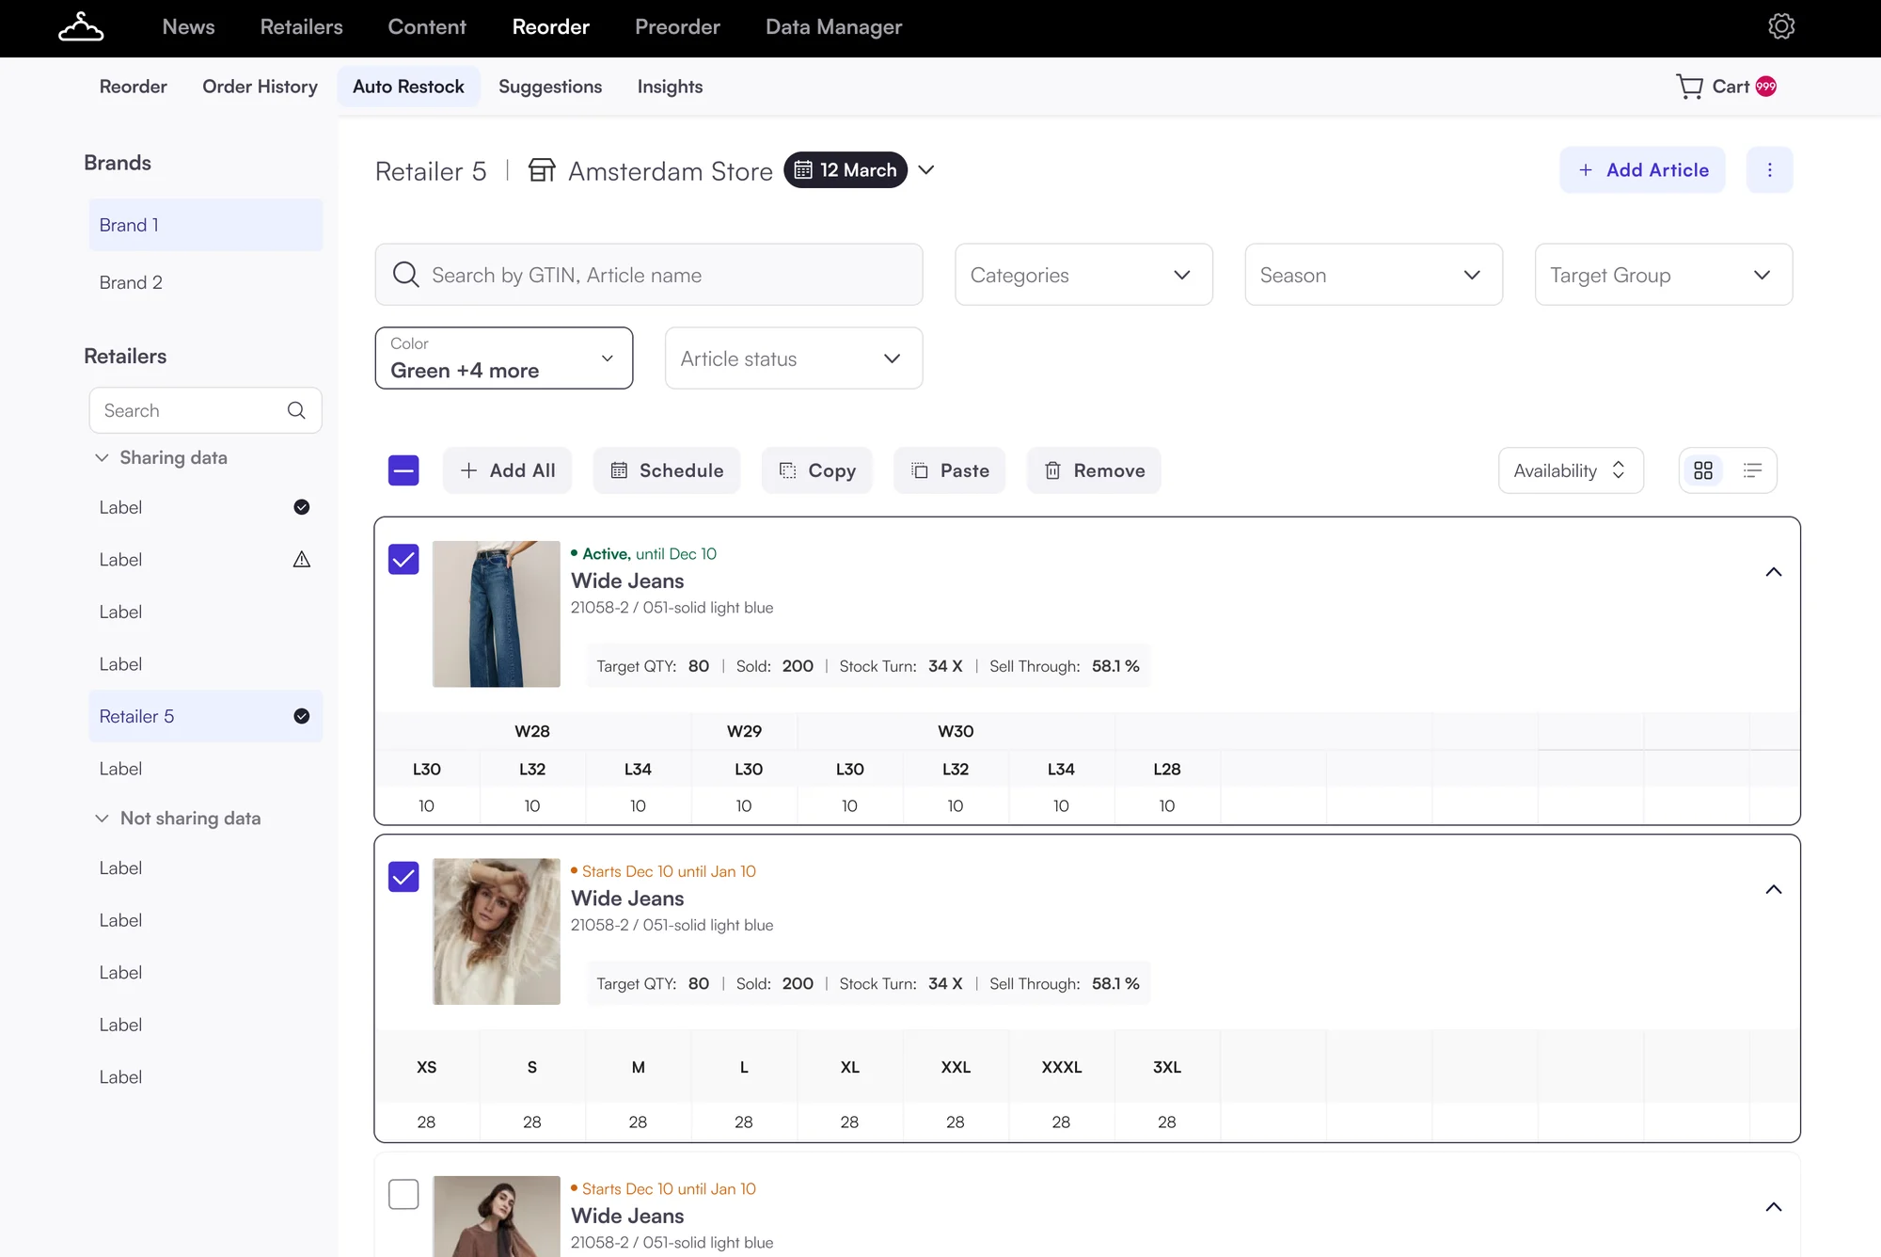Uncheck the second Wide Jeans checkbox
The width and height of the screenshot is (1881, 1257).
pyautogui.click(x=403, y=877)
